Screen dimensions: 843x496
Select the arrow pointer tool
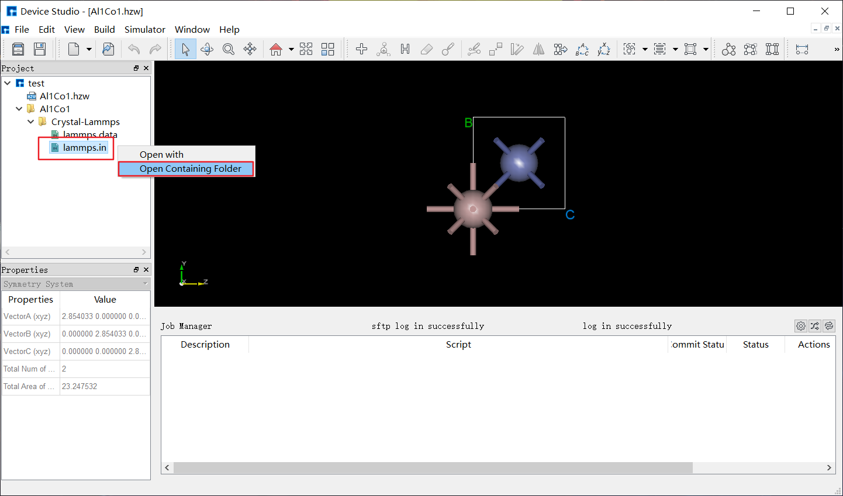point(185,49)
